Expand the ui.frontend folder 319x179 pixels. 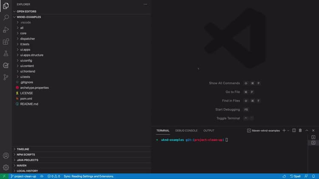(81, 71)
